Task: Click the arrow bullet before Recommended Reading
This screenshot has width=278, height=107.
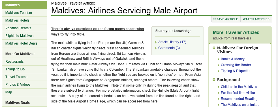Action: tap(219, 99)
